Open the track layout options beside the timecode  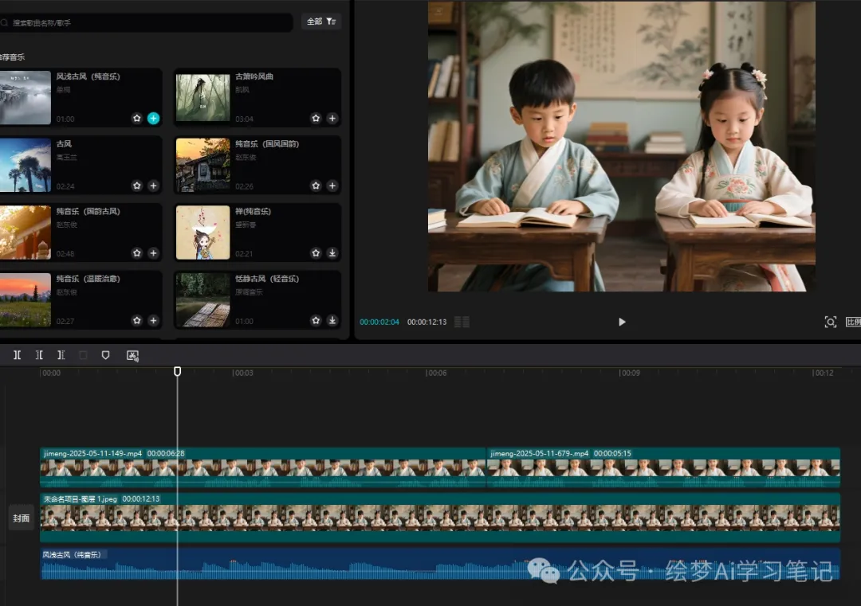click(x=461, y=322)
